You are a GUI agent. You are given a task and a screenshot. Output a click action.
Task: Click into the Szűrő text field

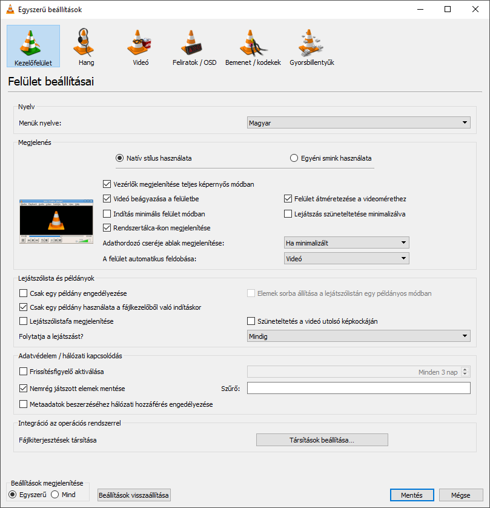(359, 388)
